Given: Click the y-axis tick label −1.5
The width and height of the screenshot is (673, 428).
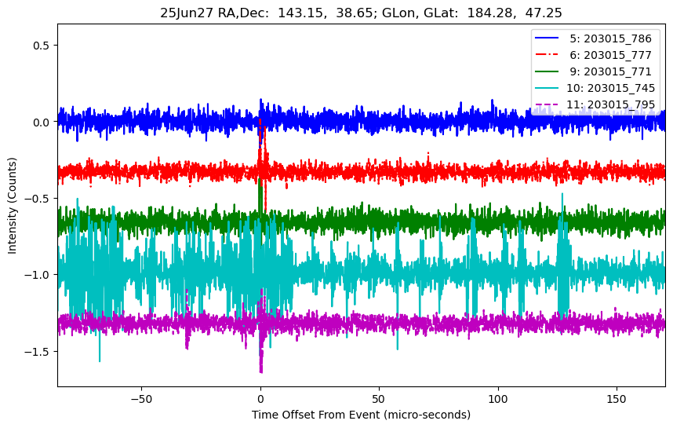Looking at the screenshot, I should point(37,351).
